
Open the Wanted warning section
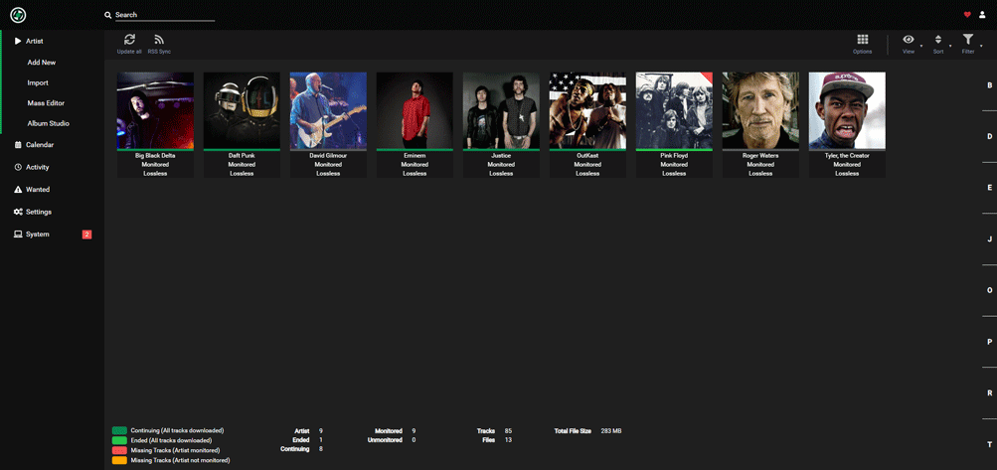click(x=38, y=190)
